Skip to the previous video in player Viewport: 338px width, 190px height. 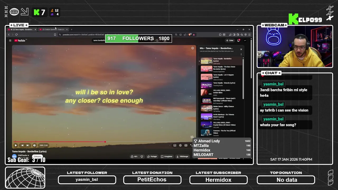(22, 145)
